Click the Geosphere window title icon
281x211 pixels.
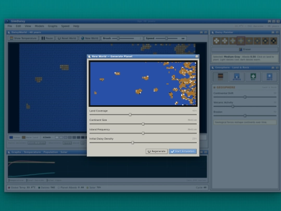213,68
